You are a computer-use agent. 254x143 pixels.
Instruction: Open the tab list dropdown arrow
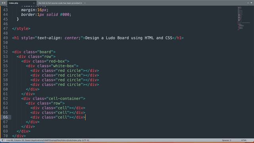pyautogui.click(x=251, y=3)
